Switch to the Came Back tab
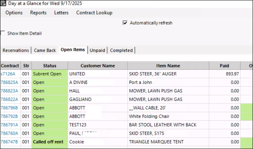The image size is (253, 149). pyautogui.click(x=45, y=50)
